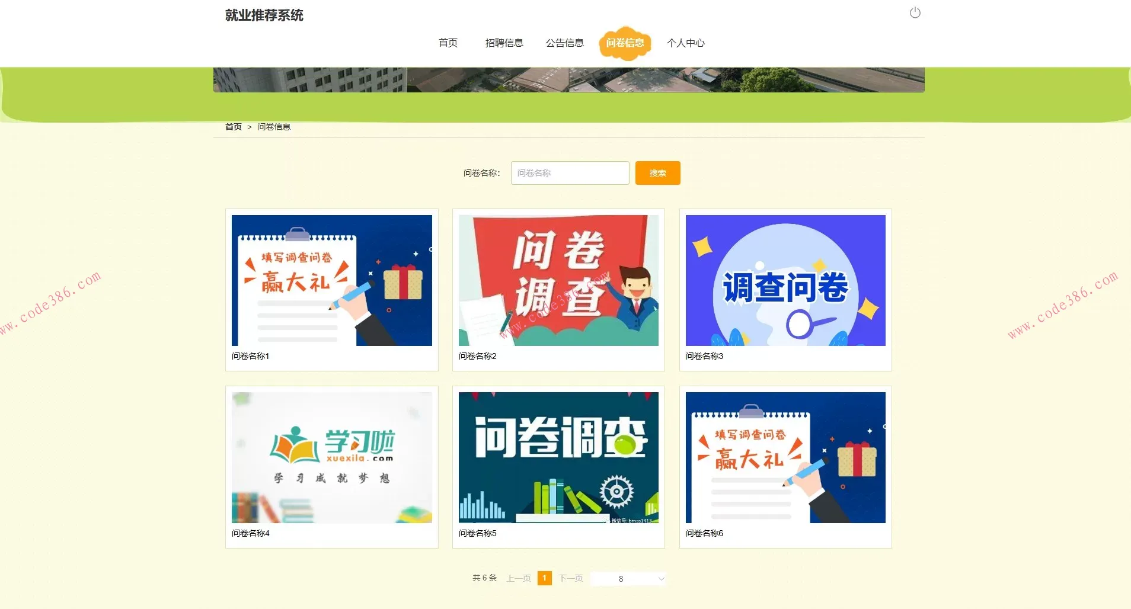Image resolution: width=1131 pixels, height=609 pixels.
Task: Open the 问卷名称1 questionnaire thumbnail
Action: tap(331, 280)
